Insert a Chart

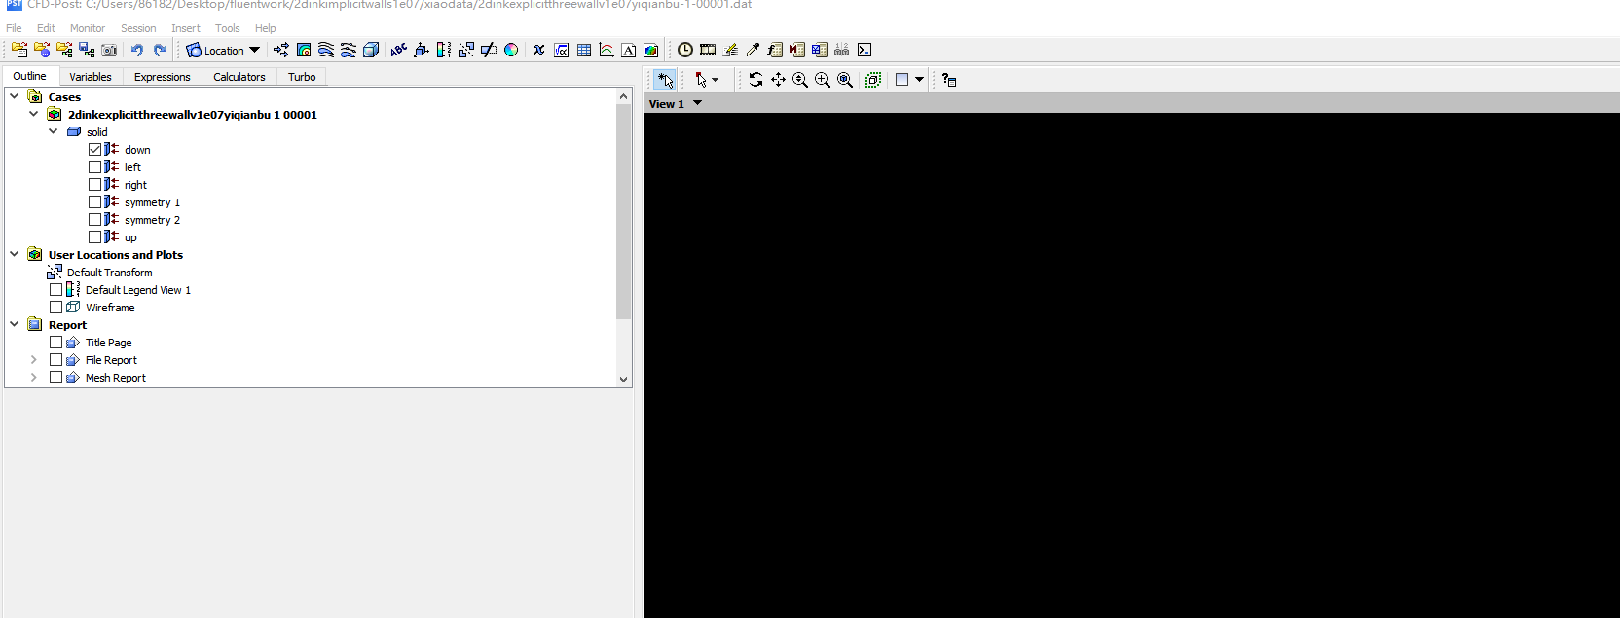pos(607,50)
